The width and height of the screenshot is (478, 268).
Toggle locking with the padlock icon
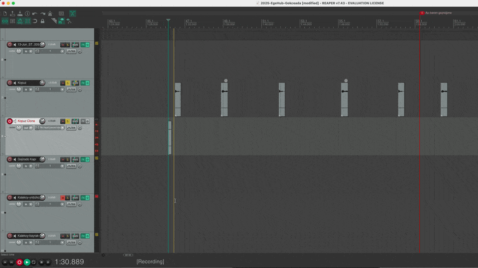coord(42,21)
